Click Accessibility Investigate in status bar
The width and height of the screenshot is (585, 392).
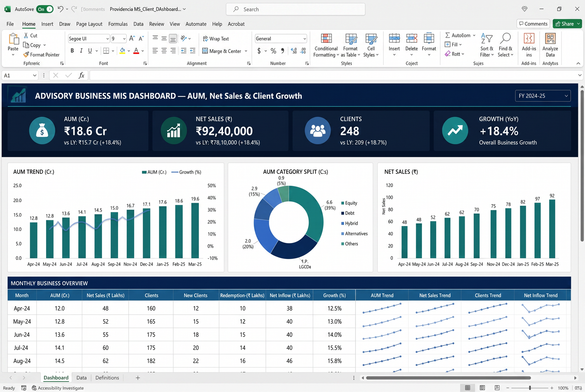click(x=58, y=388)
